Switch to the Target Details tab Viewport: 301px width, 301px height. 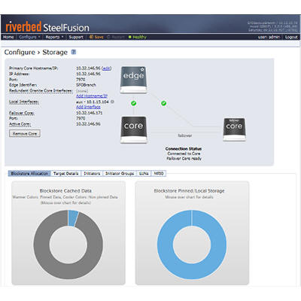[66, 173]
